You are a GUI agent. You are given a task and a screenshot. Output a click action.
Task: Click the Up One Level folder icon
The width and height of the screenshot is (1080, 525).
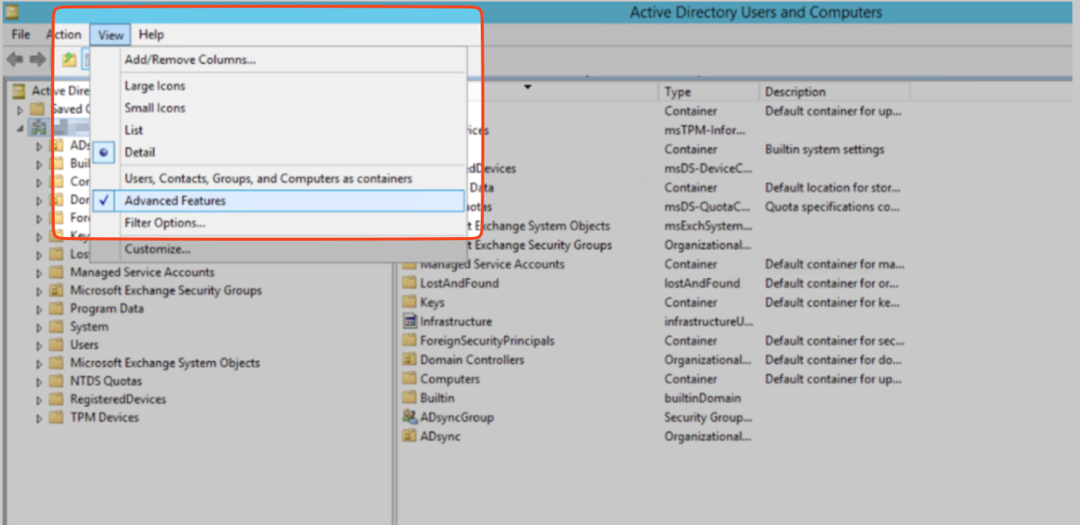tap(69, 59)
